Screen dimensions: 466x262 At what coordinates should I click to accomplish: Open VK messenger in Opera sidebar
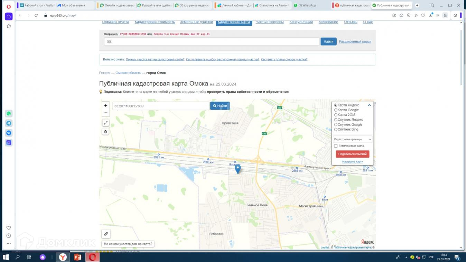9,133
